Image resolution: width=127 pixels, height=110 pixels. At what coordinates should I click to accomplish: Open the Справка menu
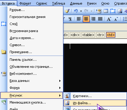coord(121,3)
